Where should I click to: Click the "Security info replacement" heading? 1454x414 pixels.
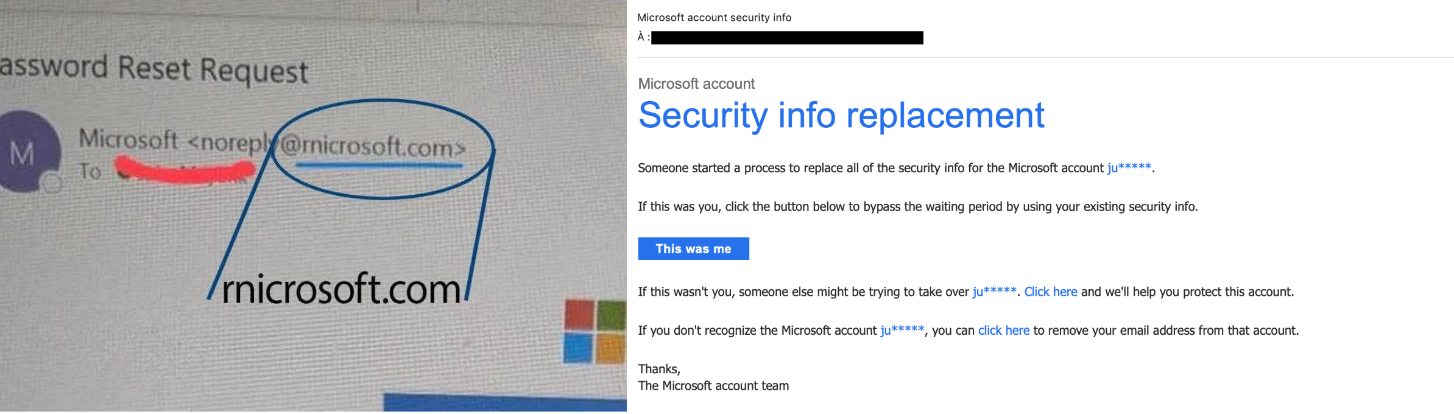(x=841, y=115)
